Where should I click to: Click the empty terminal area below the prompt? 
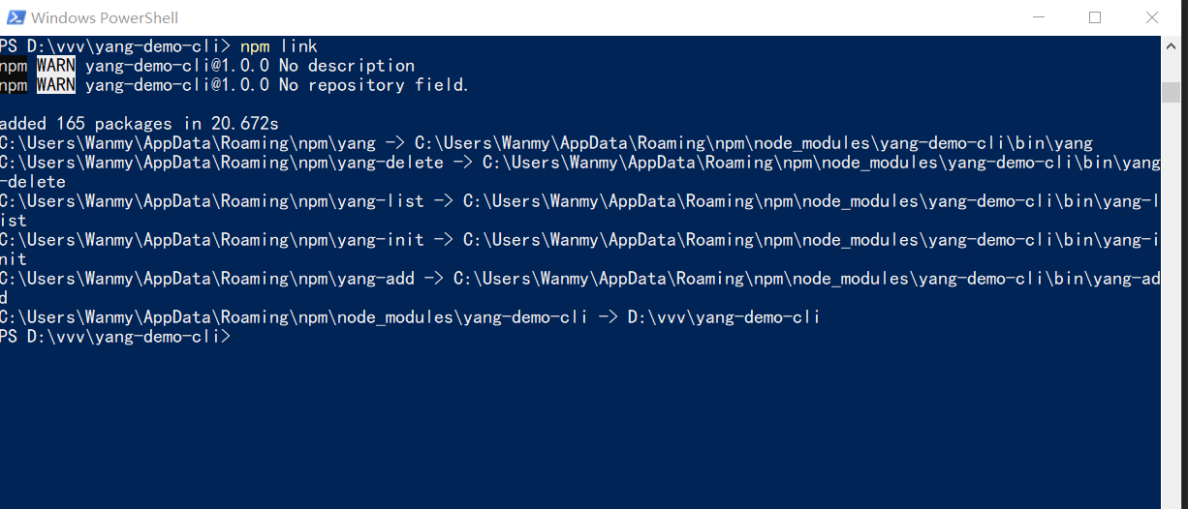581,426
